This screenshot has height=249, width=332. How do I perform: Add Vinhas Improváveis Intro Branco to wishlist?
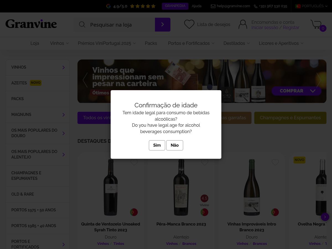pos(275,163)
